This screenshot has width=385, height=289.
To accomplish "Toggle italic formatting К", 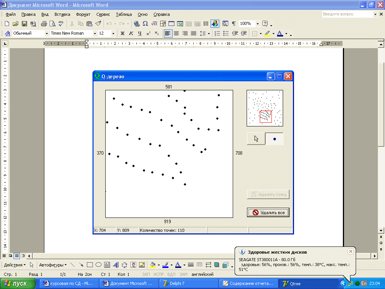I will pyautogui.click(x=131, y=33).
